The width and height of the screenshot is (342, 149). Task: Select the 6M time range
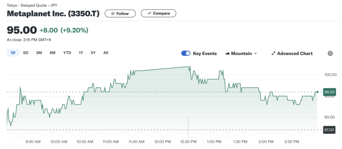(52, 53)
